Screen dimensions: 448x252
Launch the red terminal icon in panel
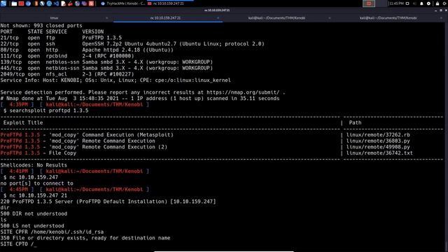tap(21, 3)
